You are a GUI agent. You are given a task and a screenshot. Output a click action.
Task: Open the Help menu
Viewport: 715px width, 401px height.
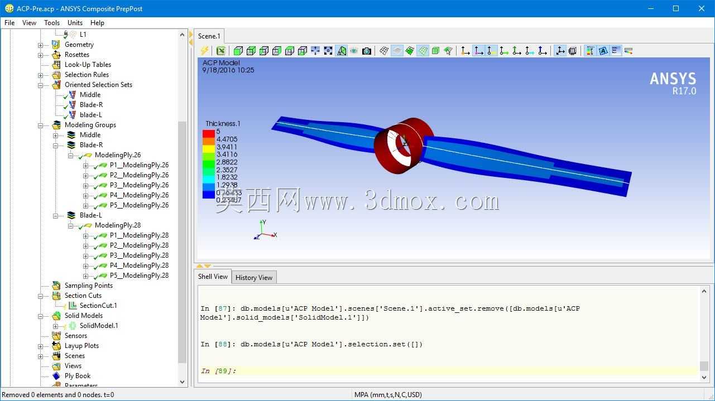point(97,23)
